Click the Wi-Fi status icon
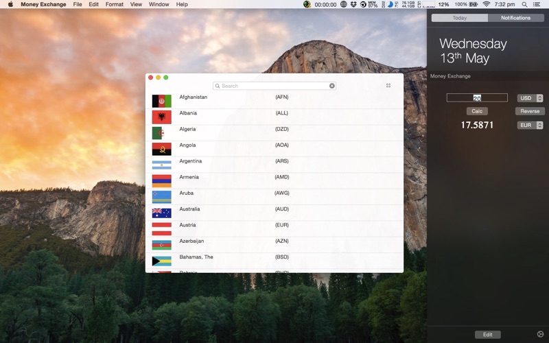This screenshot has height=343, width=549. tap(487, 4)
